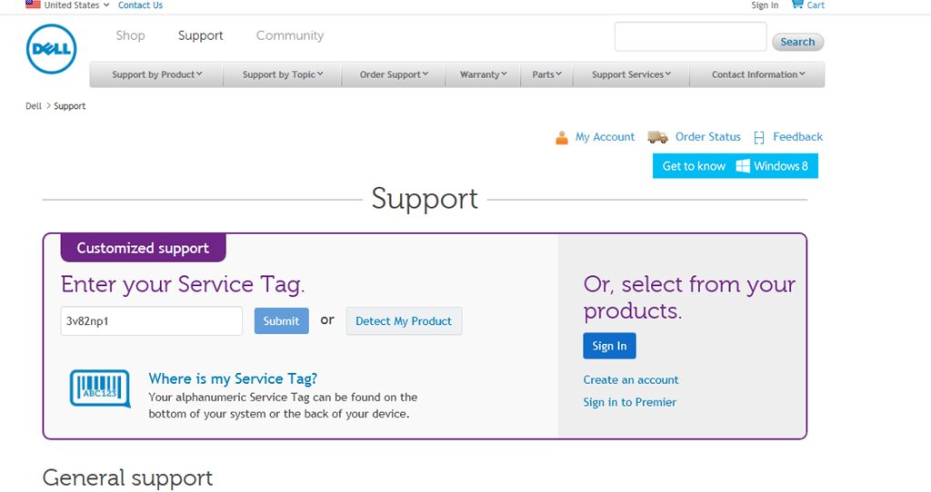This screenshot has width=931, height=492.
Task: Click the Search button
Action: coord(797,42)
